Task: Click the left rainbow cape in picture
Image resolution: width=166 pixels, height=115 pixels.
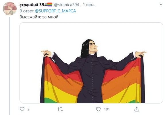Action: [x=61, y=80]
